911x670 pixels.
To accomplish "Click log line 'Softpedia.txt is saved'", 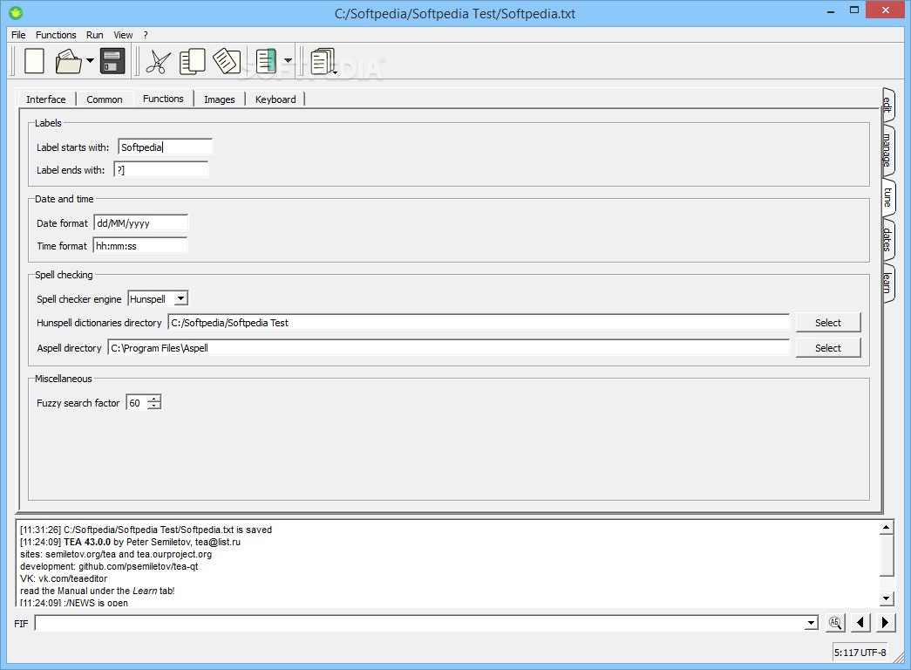I will [x=146, y=530].
